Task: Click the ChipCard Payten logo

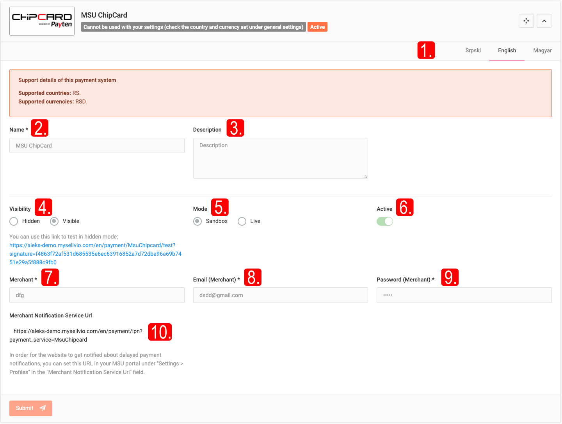Action: (x=42, y=21)
